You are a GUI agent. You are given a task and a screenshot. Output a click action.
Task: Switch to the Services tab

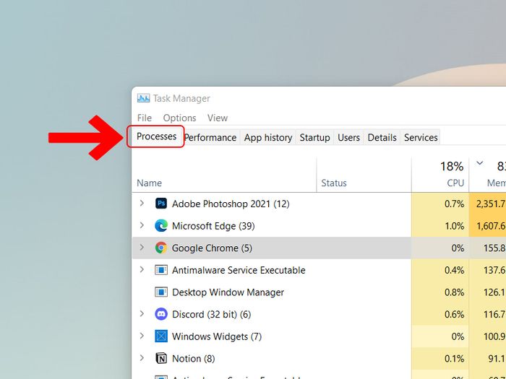421,138
